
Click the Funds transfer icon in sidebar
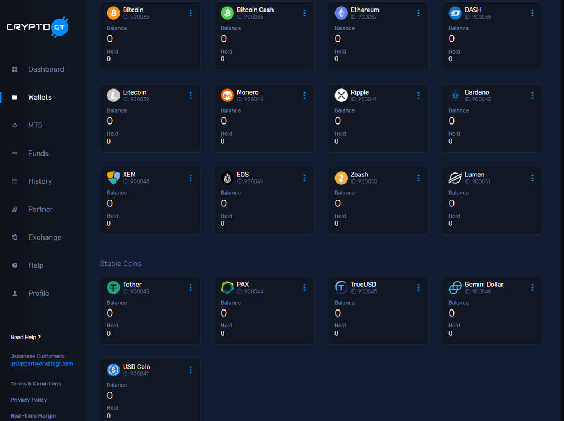pos(15,153)
